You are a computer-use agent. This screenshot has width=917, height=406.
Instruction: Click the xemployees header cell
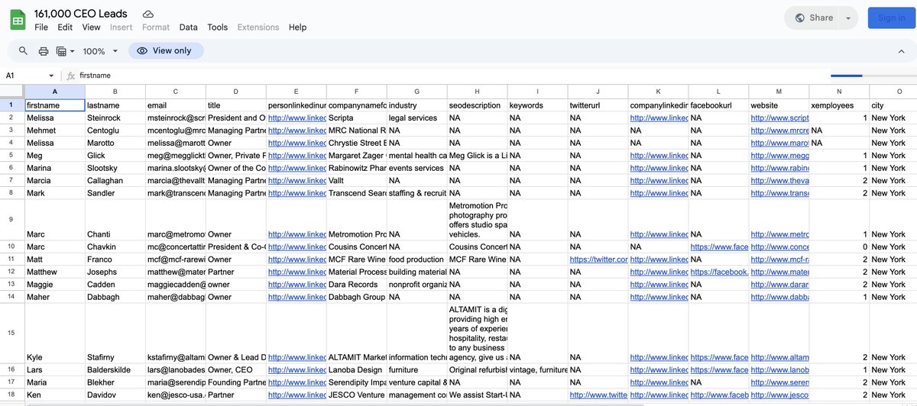(839, 105)
